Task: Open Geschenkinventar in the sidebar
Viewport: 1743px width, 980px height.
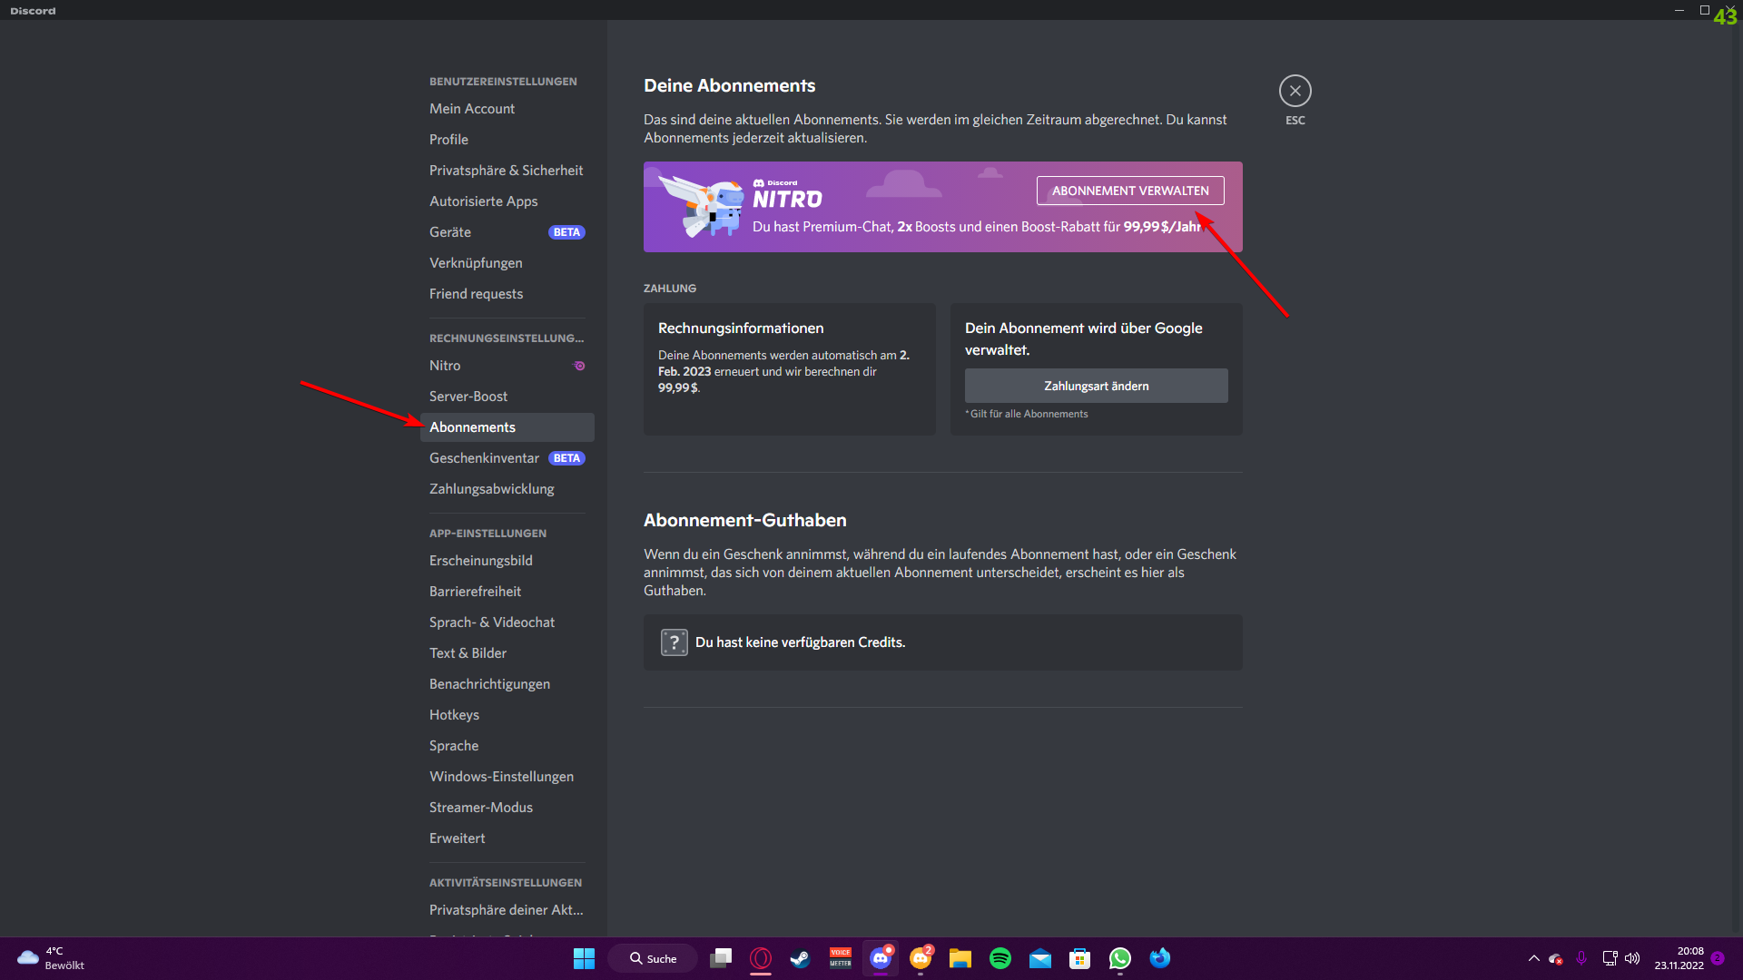Action: (x=484, y=458)
